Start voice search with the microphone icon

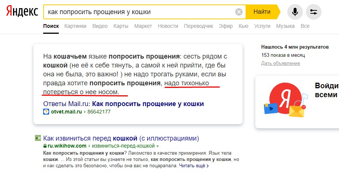click(295, 12)
